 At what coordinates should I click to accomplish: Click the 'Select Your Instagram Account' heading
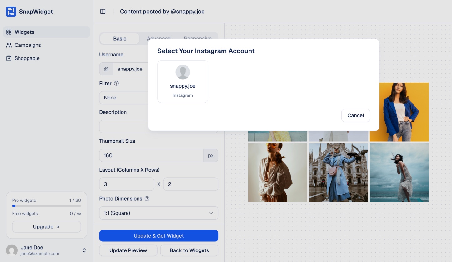tap(206, 51)
